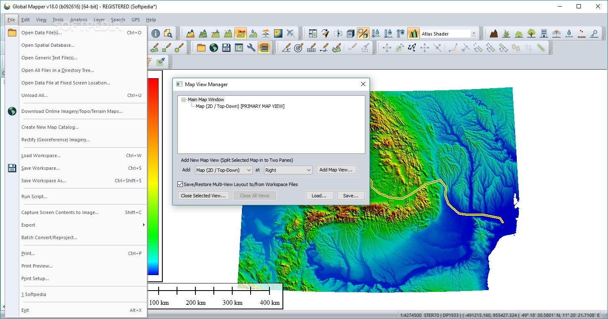608x319 pixels.
Task: Click the green striped-mountain watershed icon
Action: click(203, 33)
